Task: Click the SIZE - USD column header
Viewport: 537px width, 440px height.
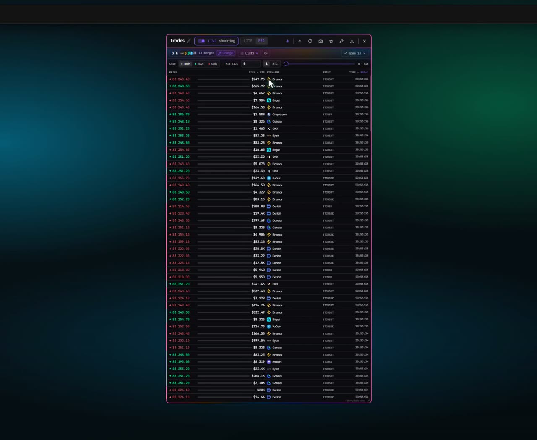Action: coord(257,72)
